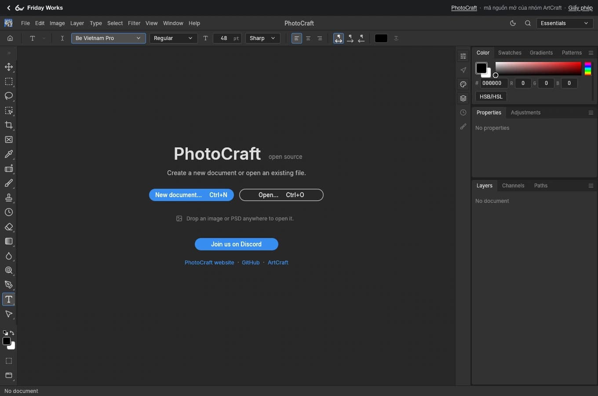Set text alignment to right

(x=320, y=38)
